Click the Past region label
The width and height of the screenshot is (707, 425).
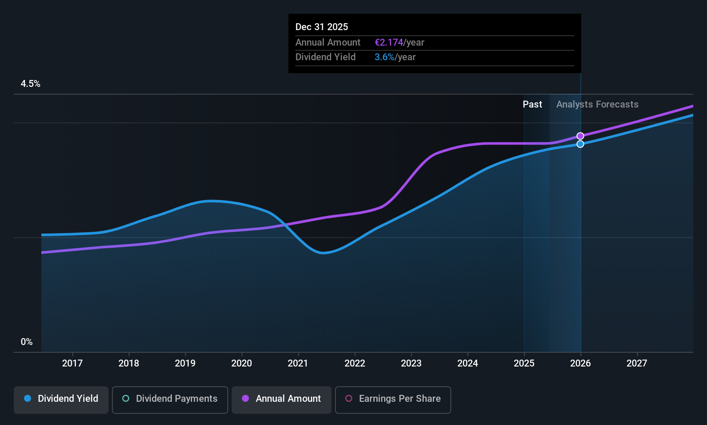(532, 105)
